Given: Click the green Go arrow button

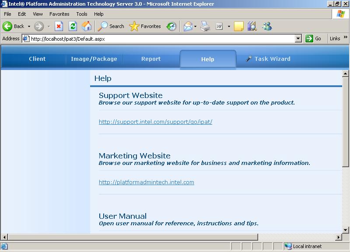Looking at the screenshot, I should point(309,38).
